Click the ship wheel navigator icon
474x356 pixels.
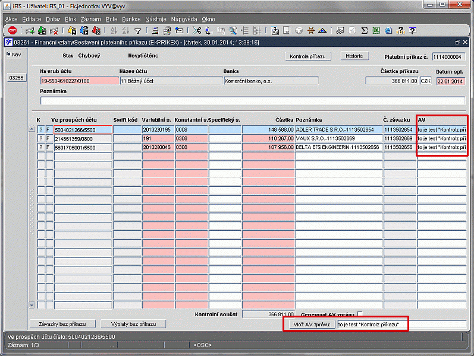tap(311, 30)
